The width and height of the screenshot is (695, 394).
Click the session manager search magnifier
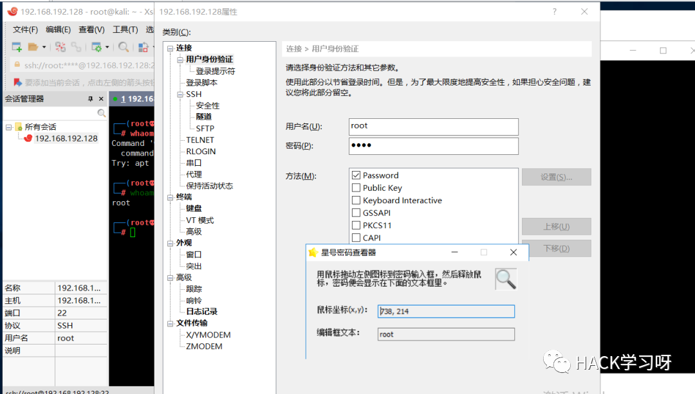102,113
